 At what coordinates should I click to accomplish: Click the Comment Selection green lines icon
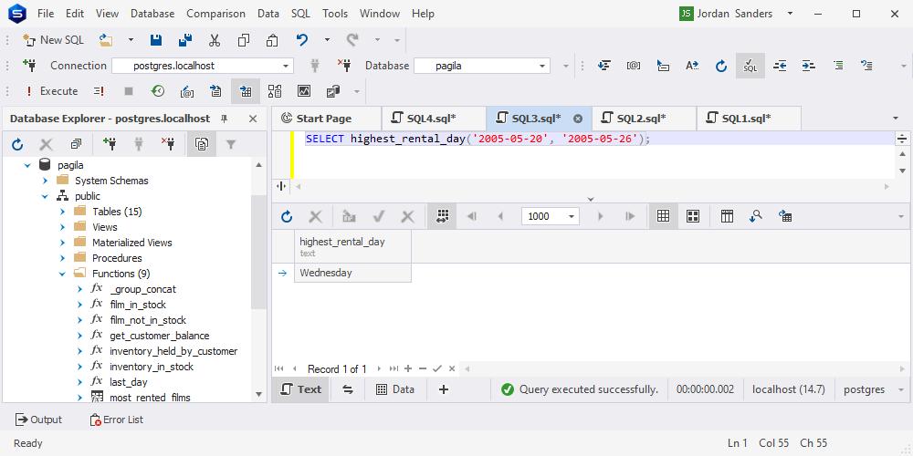838,66
